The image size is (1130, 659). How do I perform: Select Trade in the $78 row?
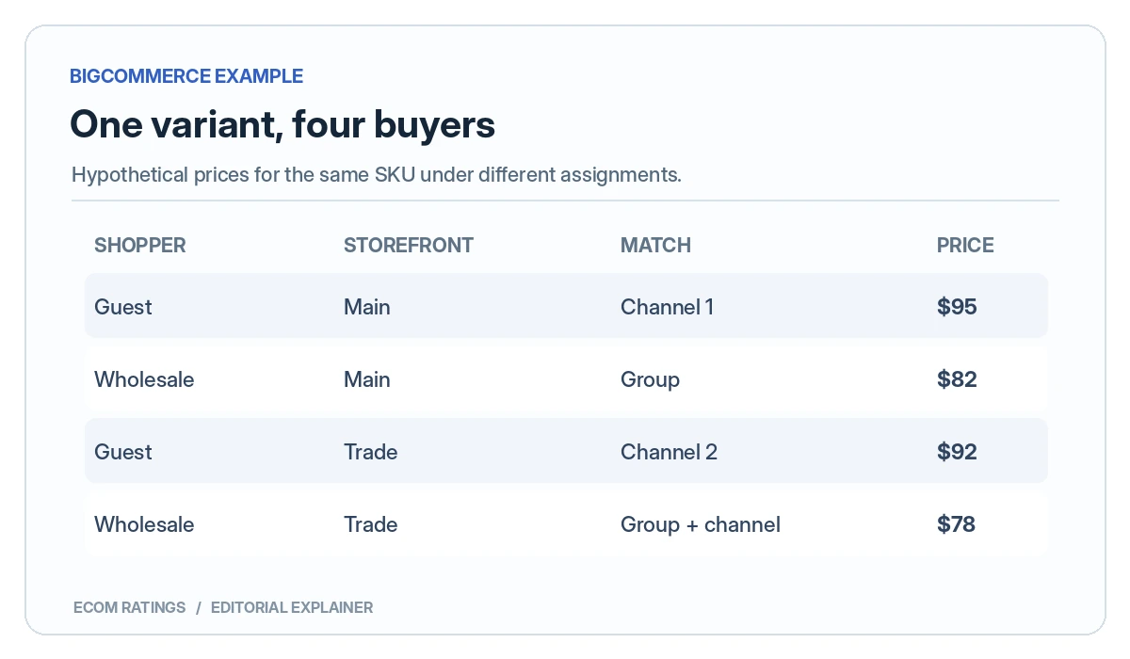(371, 524)
